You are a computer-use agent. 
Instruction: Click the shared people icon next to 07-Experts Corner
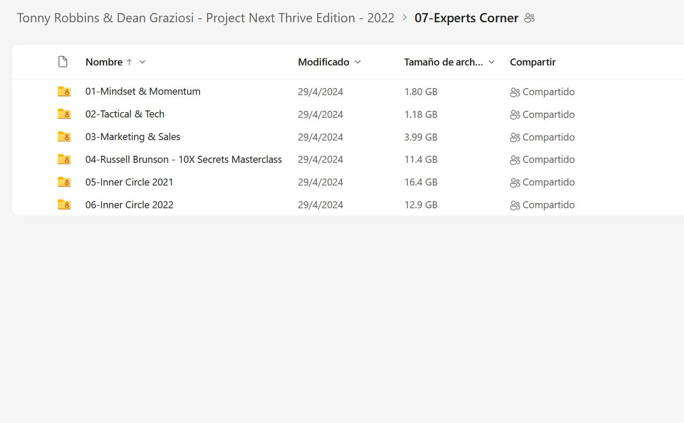pos(529,18)
